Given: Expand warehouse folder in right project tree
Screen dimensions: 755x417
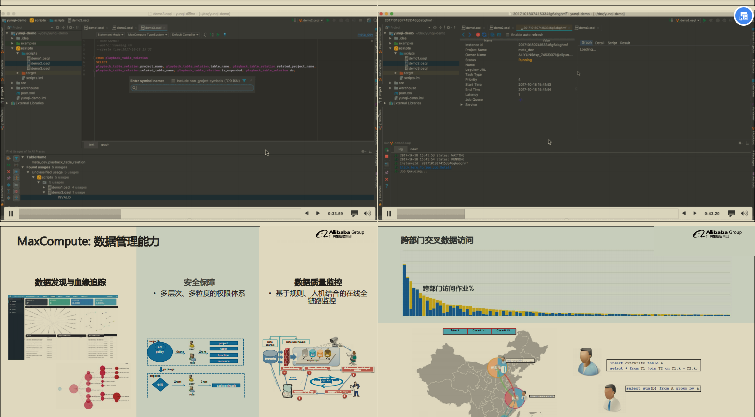Looking at the screenshot, I should tap(390, 88).
